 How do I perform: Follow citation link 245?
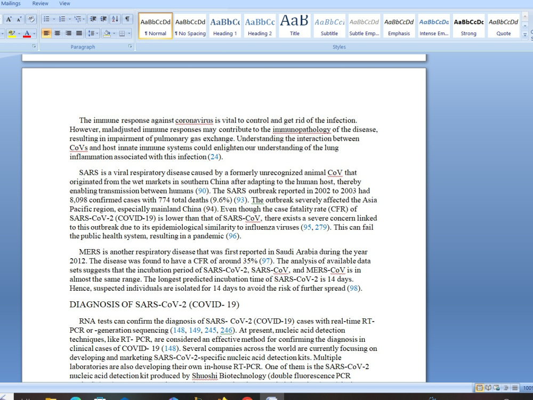point(211,330)
